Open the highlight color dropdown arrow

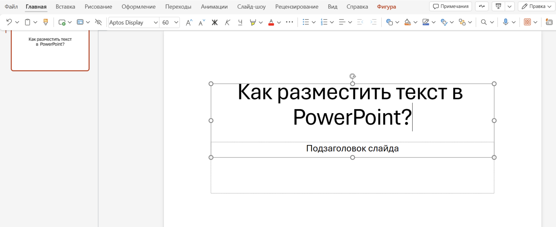click(x=261, y=22)
